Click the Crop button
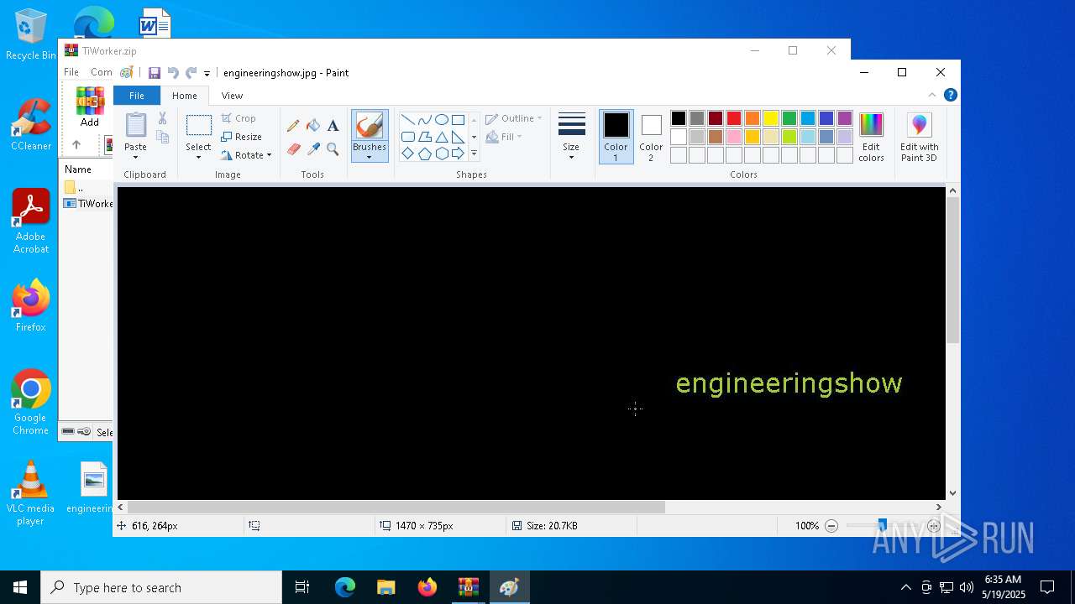Viewport: 1075px width, 604px height. pos(239,118)
